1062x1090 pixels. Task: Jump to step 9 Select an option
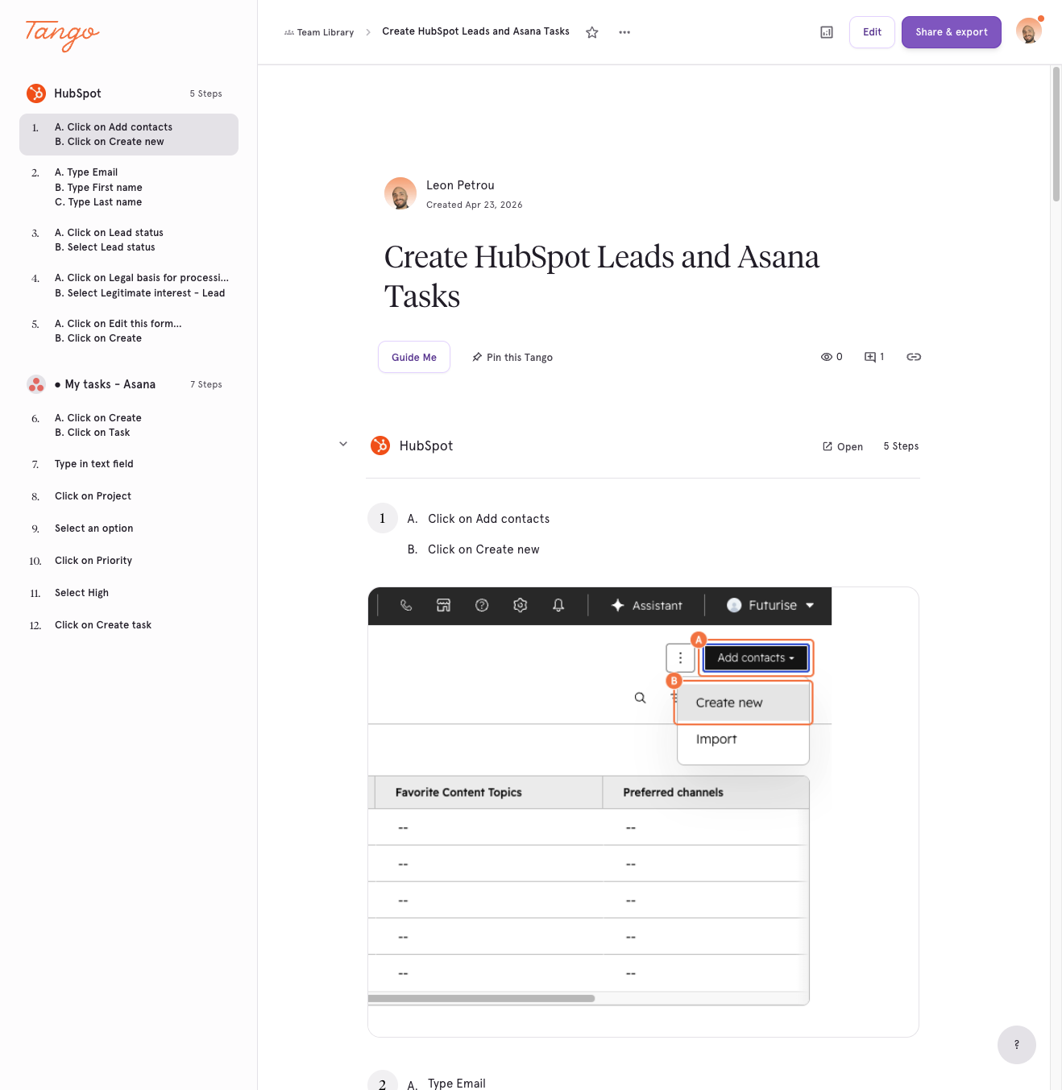[129, 528]
